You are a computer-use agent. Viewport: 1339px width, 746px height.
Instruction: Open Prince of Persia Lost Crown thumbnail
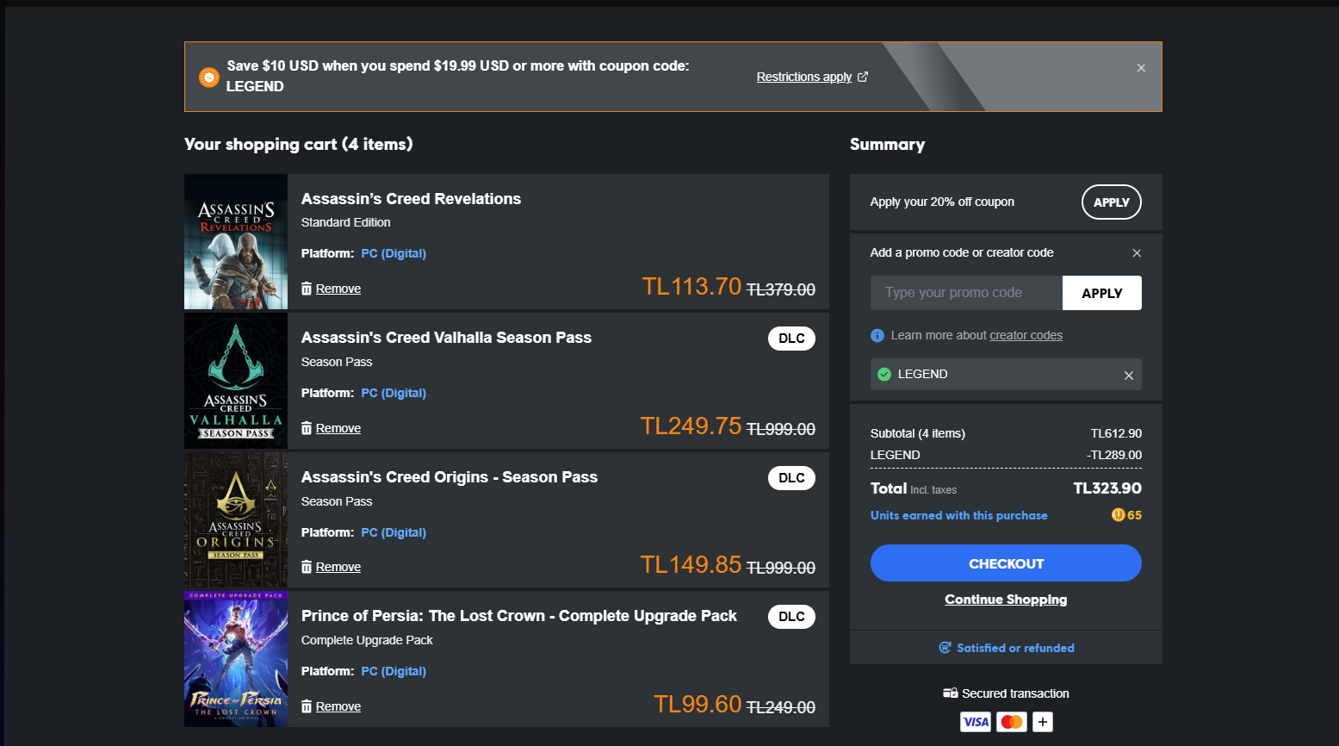tap(236, 659)
